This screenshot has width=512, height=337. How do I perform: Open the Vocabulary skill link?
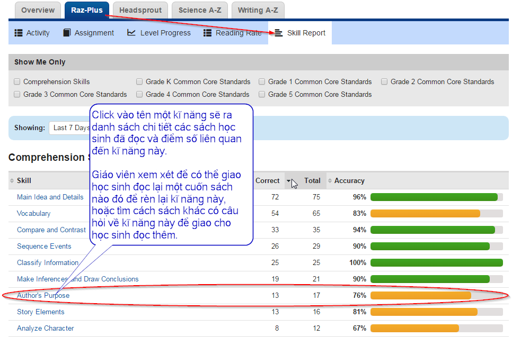[33, 214]
